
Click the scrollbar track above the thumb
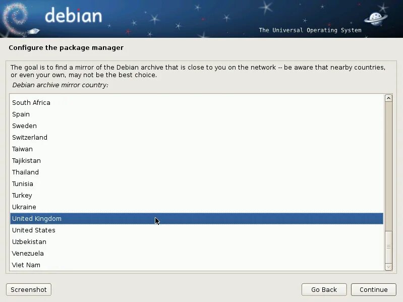388,166
